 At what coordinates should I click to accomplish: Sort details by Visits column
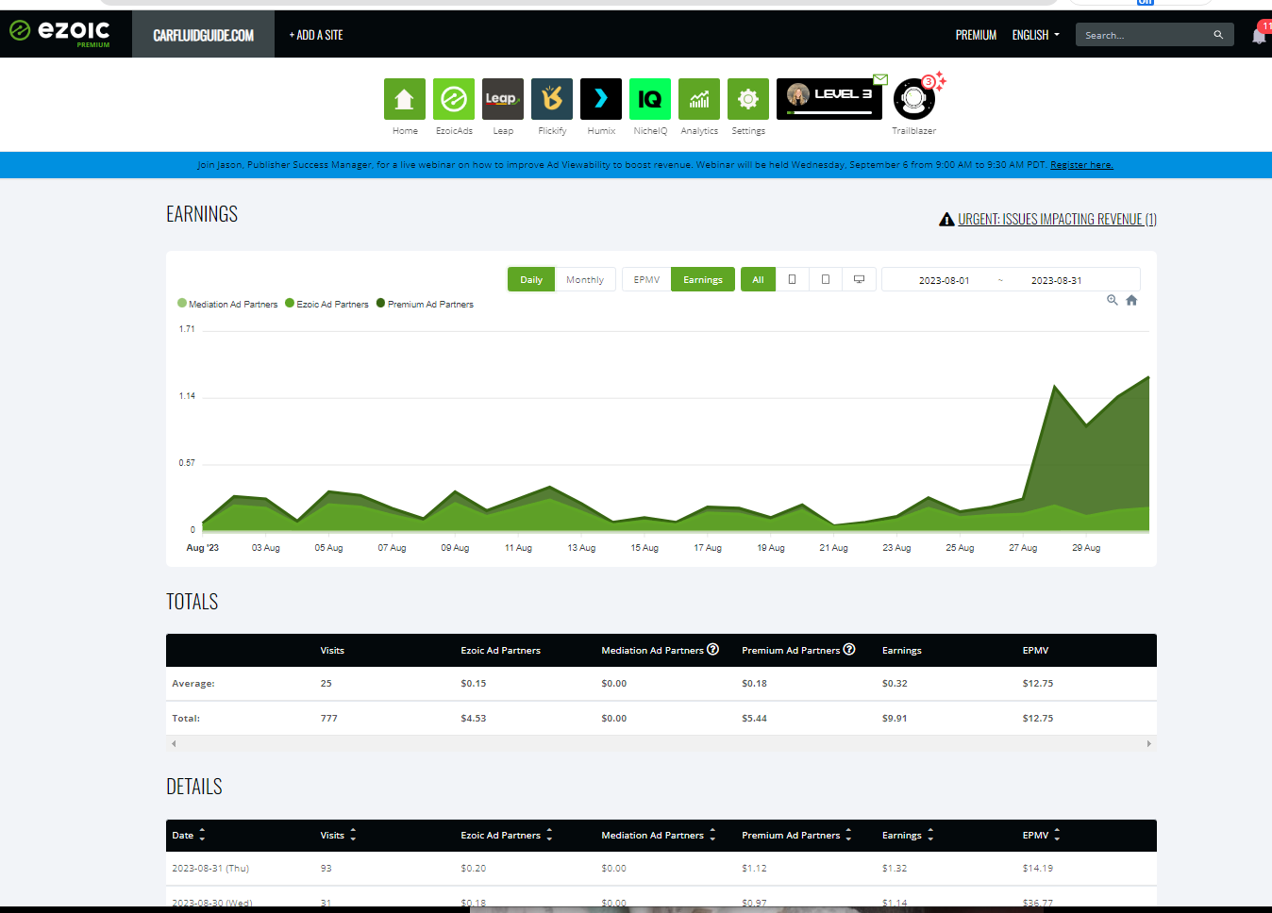click(x=338, y=835)
